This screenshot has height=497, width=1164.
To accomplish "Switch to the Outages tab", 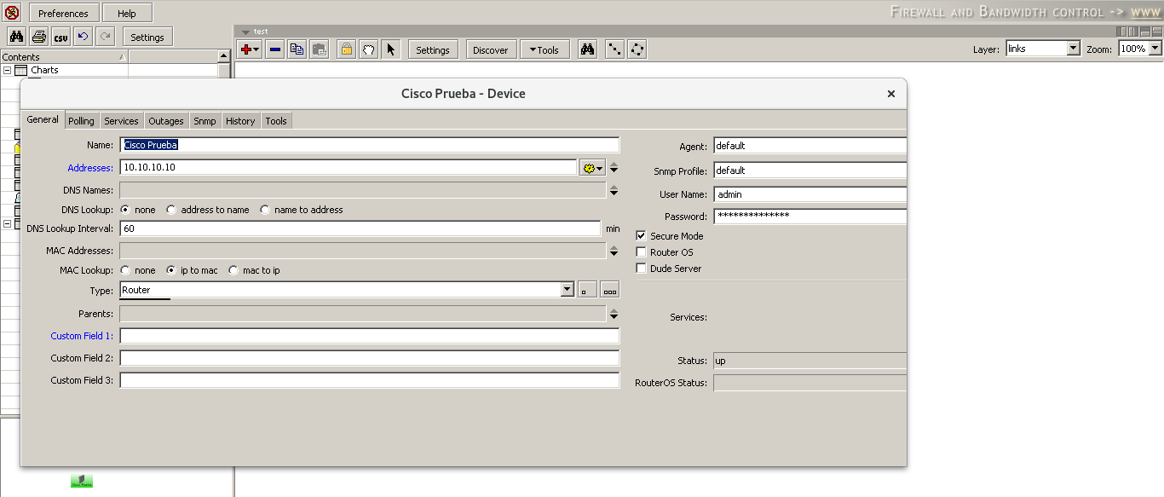I will (166, 121).
